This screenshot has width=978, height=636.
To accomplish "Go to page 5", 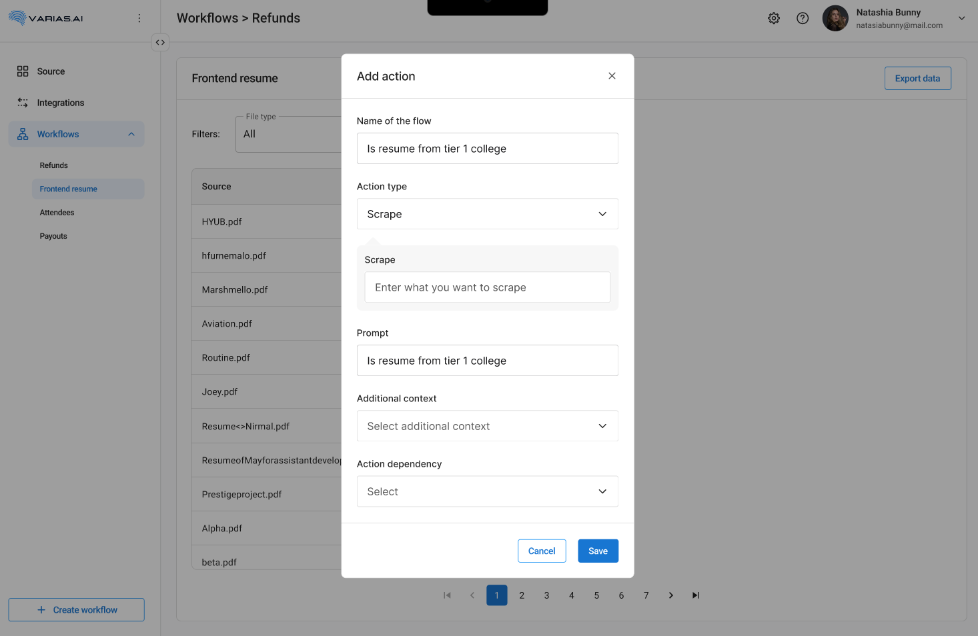I will pyautogui.click(x=596, y=595).
